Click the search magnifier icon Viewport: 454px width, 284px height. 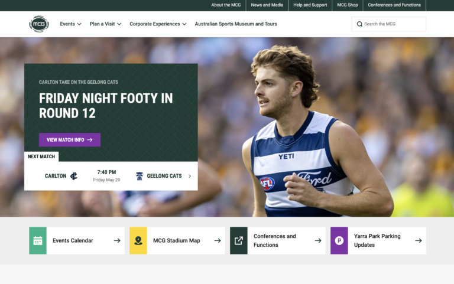tap(359, 24)
